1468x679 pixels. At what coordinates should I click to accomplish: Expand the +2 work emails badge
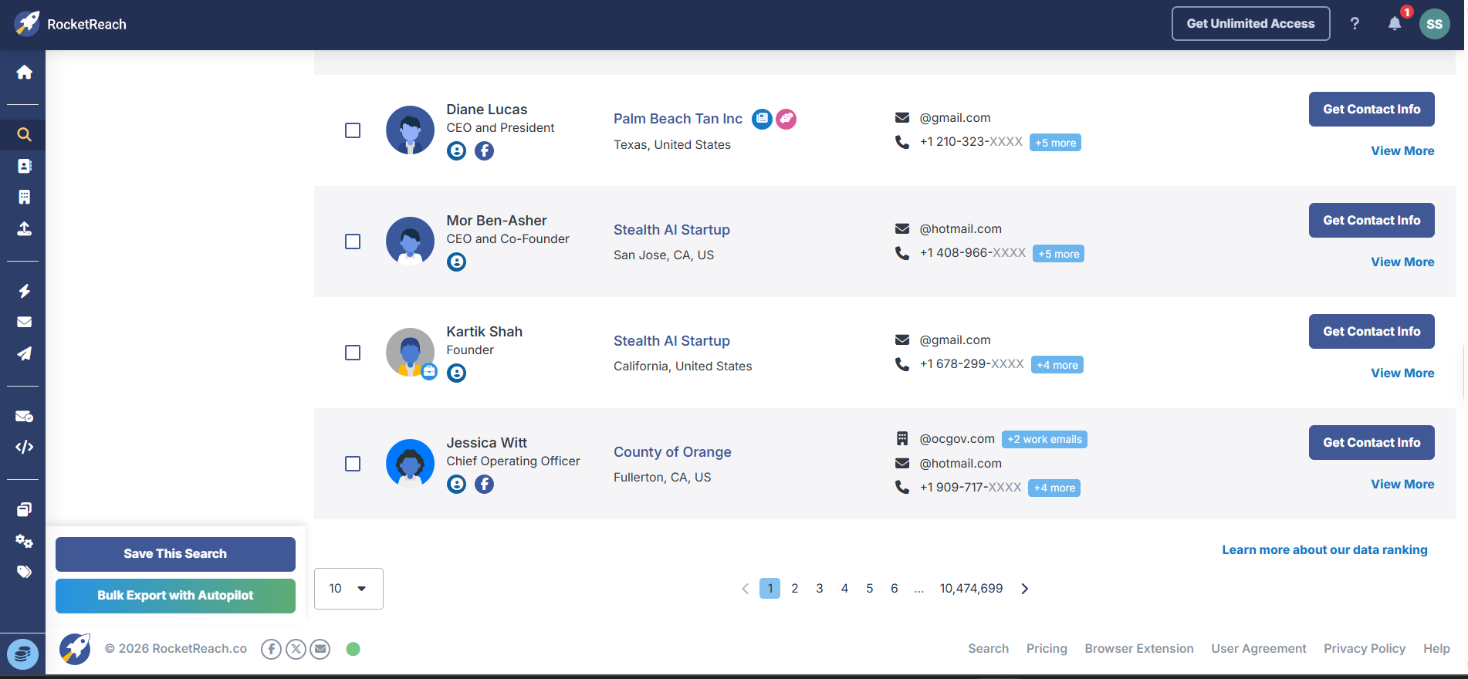pyautogui.click(x=1044, y=439)
